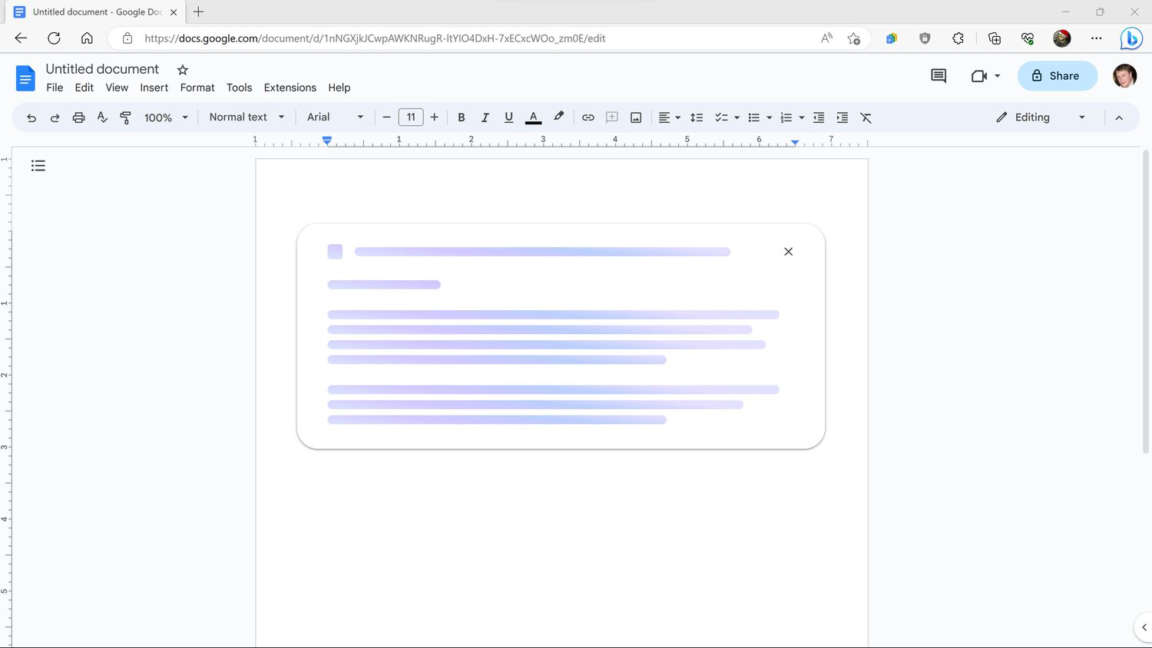Image resolution: width=1152 pixels, height=648 pixels.
Task: Toggle italic text formatting
Action: (485, 117)
